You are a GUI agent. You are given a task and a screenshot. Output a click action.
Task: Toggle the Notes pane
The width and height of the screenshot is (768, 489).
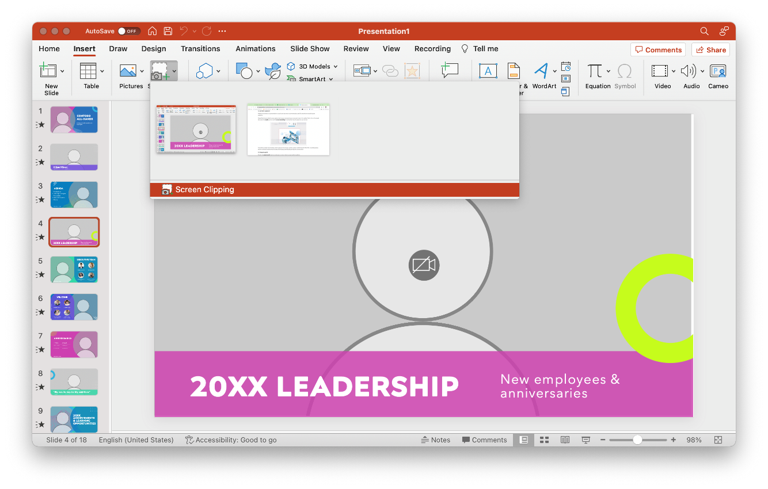[x=436, y=440]
